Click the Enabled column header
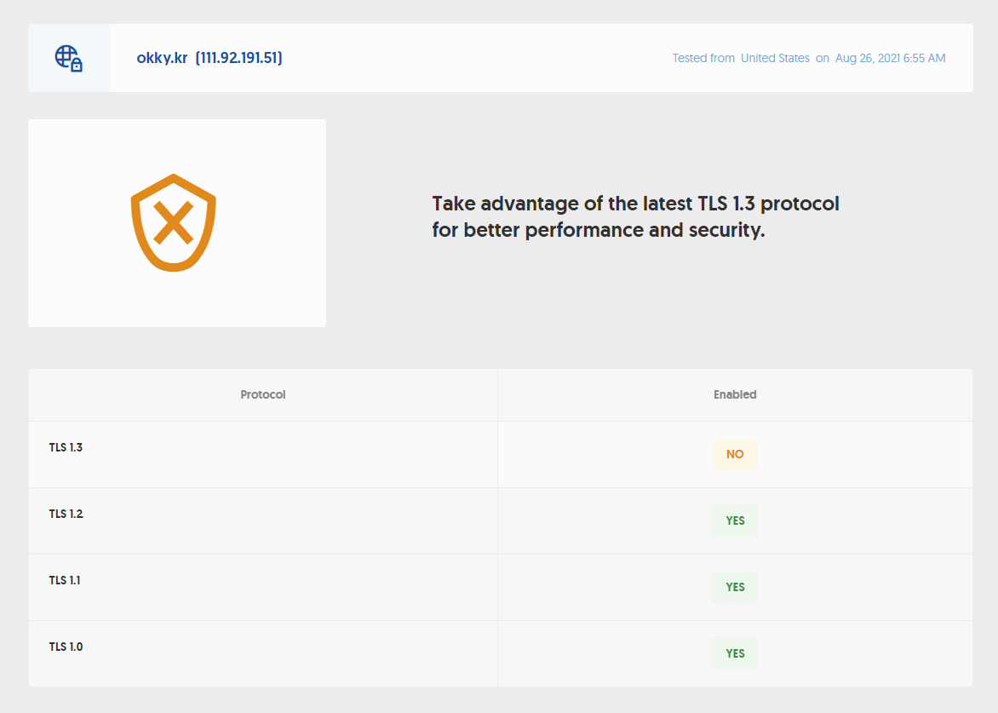Image resolution: width=998 pixels, height=713 pixels. pyautogui.click(x=735, y=394)
